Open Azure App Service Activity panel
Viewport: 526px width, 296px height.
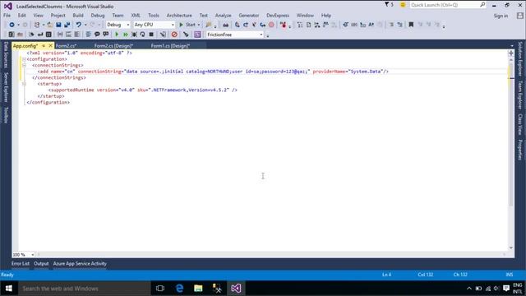[80, 264]
